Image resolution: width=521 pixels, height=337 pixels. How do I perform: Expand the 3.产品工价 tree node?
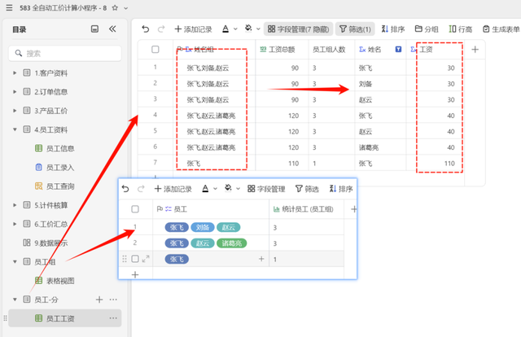(x=15, y=111)
